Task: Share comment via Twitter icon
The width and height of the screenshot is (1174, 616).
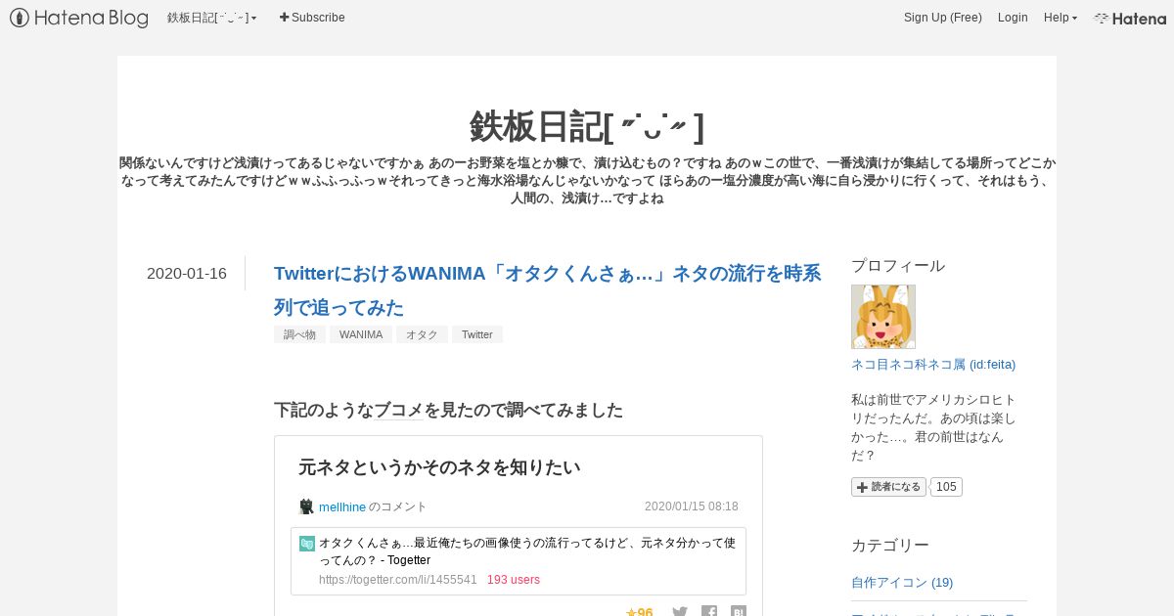Action: (x=680, y=612)
